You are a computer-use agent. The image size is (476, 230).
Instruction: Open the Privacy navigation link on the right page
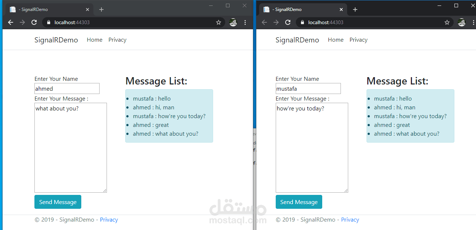point(358,39)
